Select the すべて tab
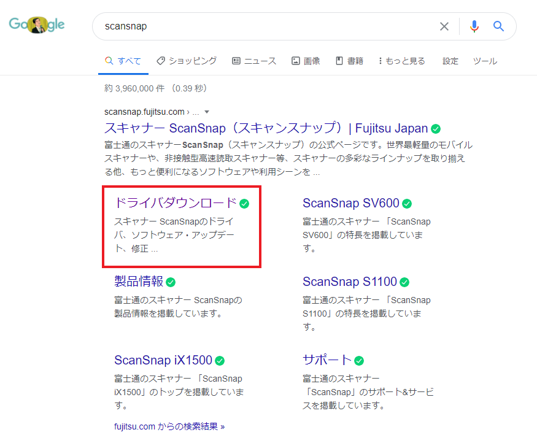 tap(123, 61)
